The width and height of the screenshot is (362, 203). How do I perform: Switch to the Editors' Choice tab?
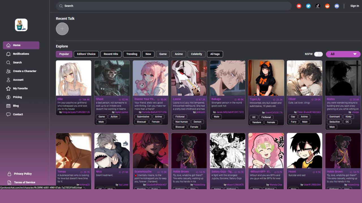(x=86, y=54)
